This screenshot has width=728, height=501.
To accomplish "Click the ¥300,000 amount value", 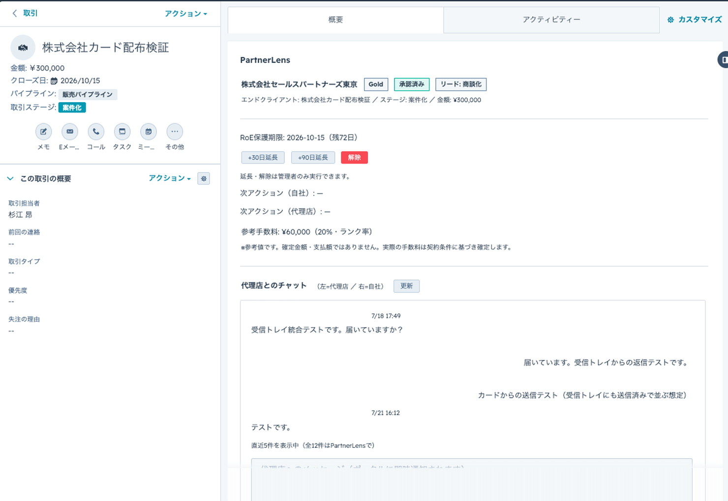I will click(x=47, y=68).
